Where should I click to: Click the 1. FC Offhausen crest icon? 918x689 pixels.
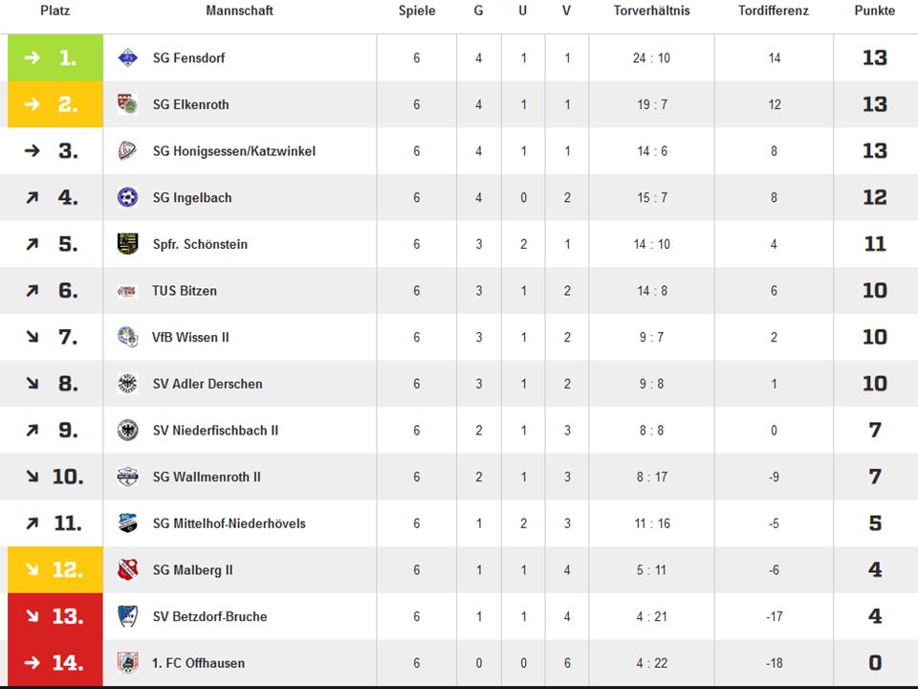[127, 663]
